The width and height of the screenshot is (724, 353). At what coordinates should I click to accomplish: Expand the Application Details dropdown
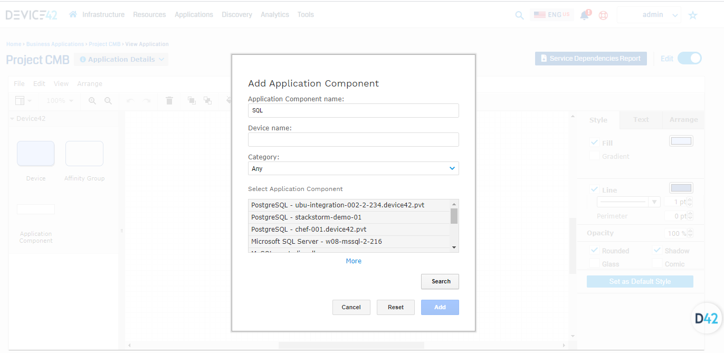coord(121,60)
